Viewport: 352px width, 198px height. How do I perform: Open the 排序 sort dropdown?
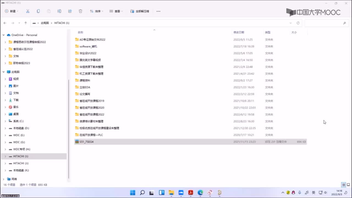97,11
